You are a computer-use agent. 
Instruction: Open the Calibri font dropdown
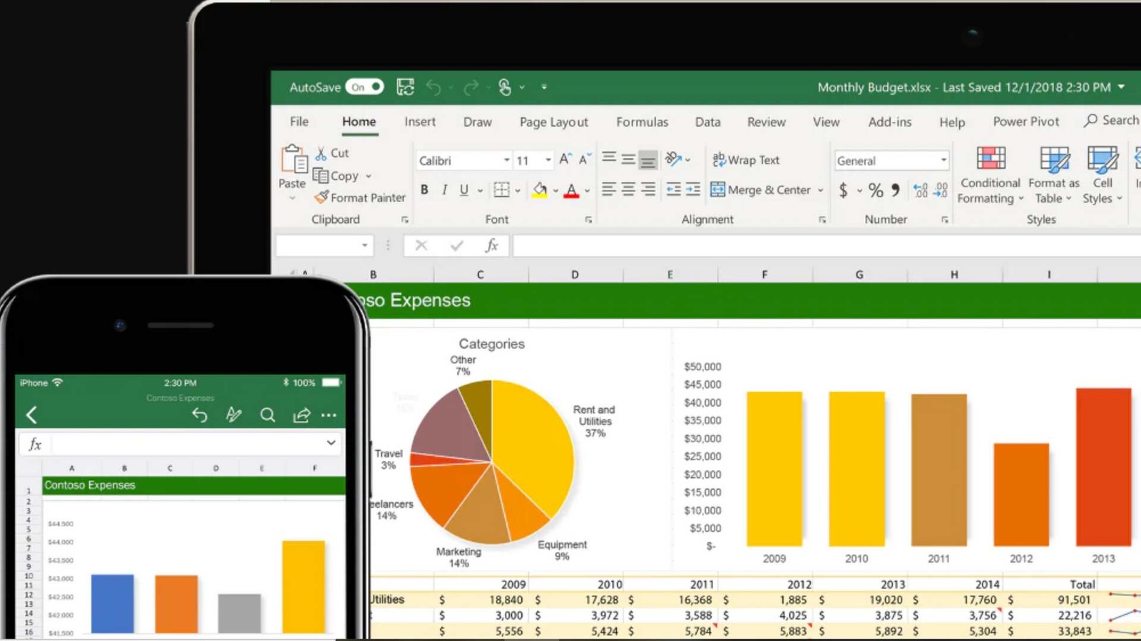(x=506, y=160)
